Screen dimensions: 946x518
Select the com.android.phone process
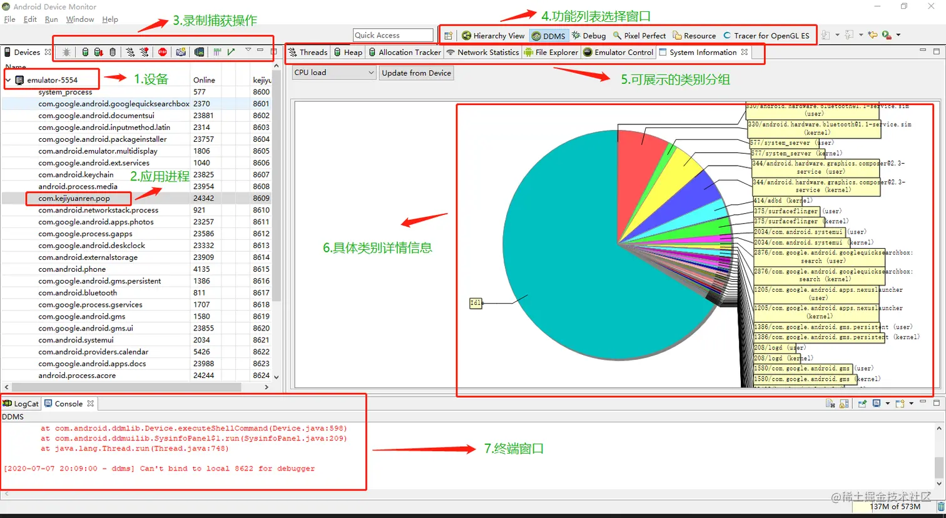coord(138,269)
